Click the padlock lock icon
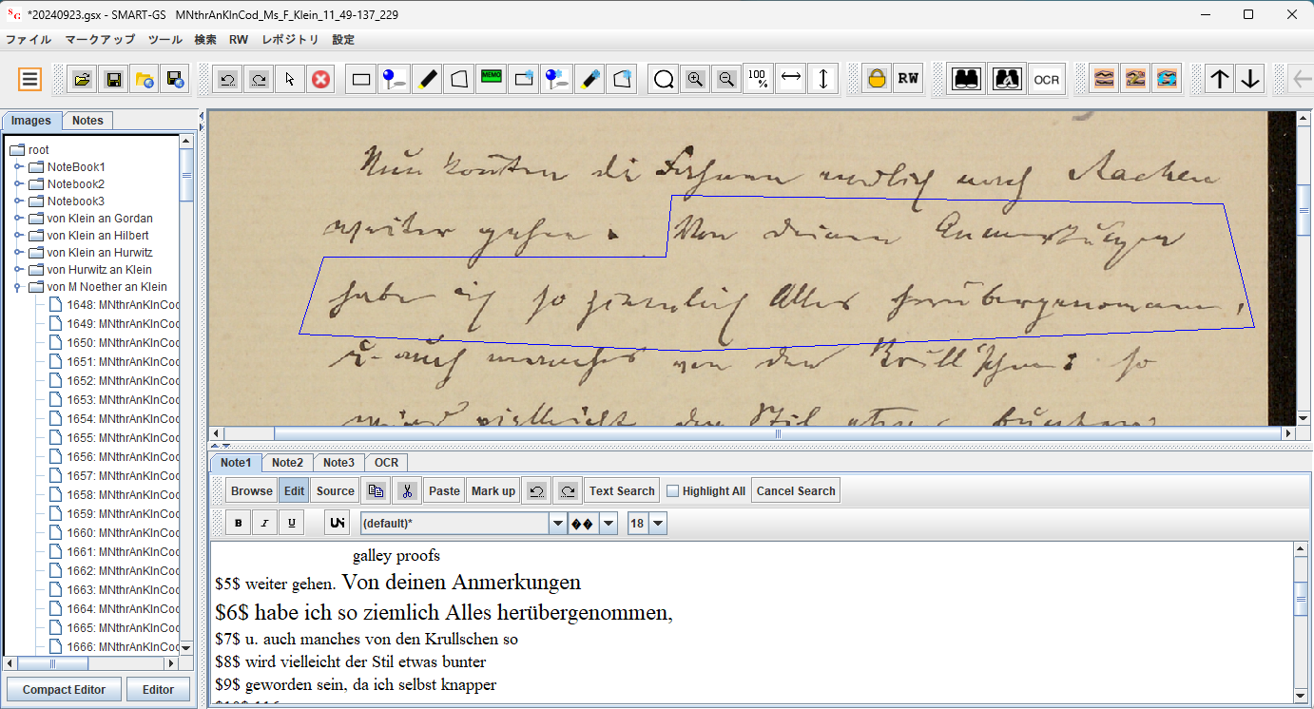Image resolution: width=1314 pixels, height=709 pixels. tap(876, 79)
